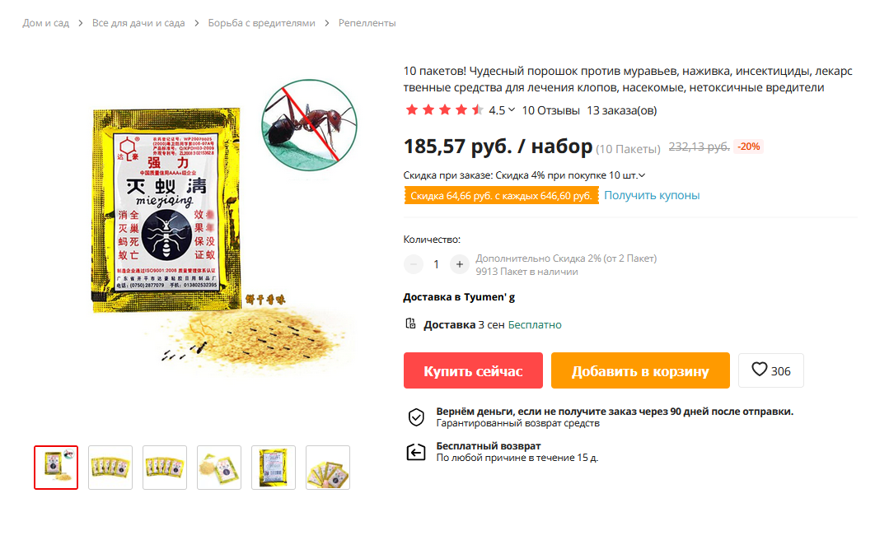Open the Дом и сад breadcrumb

pos(46,23)
